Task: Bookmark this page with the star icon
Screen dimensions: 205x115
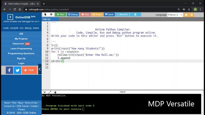Action: tap(189, 9)
